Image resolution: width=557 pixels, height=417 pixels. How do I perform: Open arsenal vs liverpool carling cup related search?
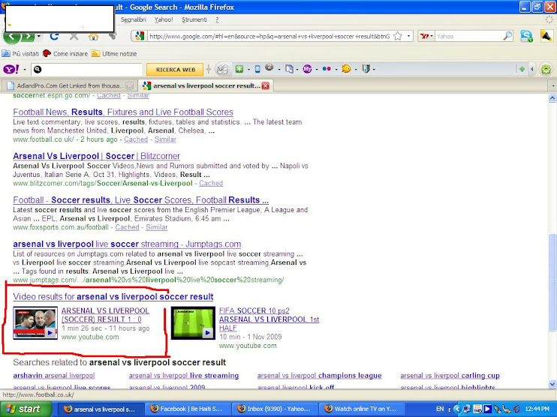(450, 376)
